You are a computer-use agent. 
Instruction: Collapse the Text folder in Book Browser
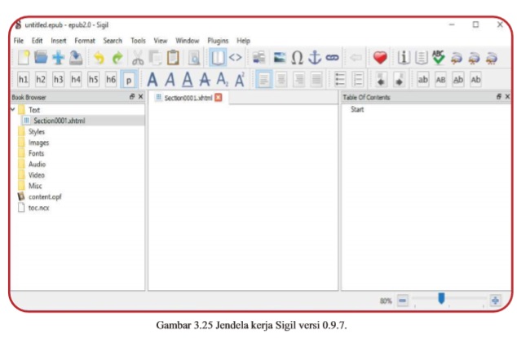[13, 109]
